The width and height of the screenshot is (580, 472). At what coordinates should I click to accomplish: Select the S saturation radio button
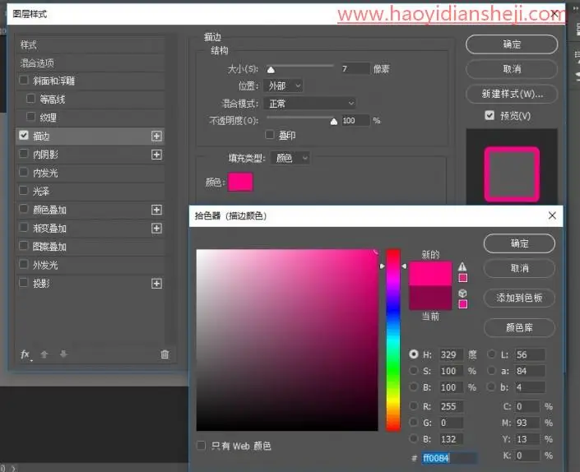[x=414, y=370]
